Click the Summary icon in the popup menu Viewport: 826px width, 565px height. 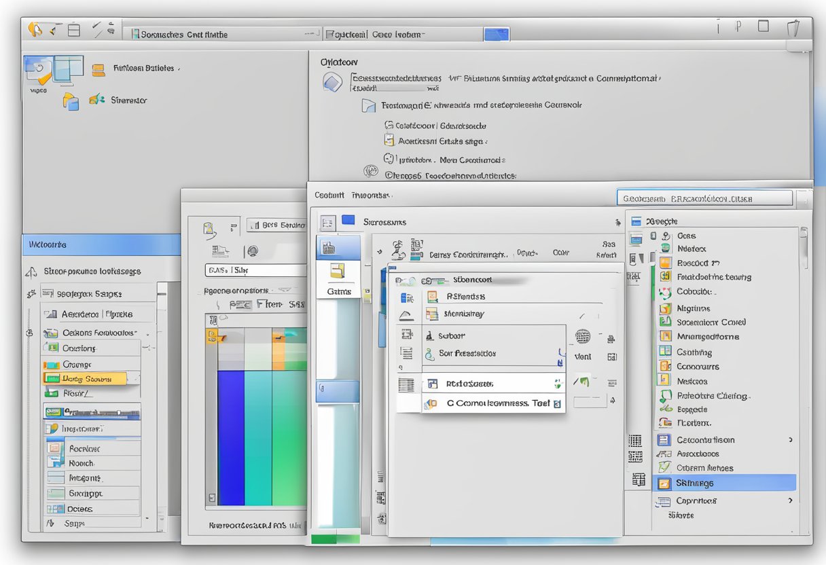click(x=434, y=314)
